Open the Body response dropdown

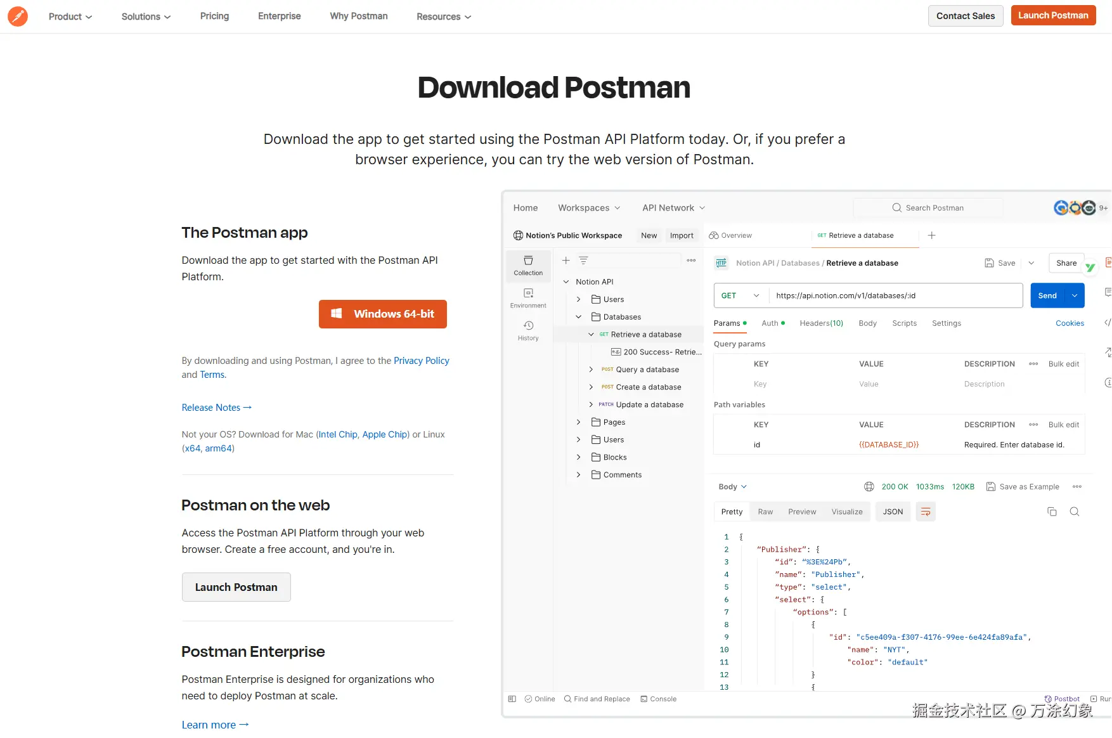click(732, 487)
